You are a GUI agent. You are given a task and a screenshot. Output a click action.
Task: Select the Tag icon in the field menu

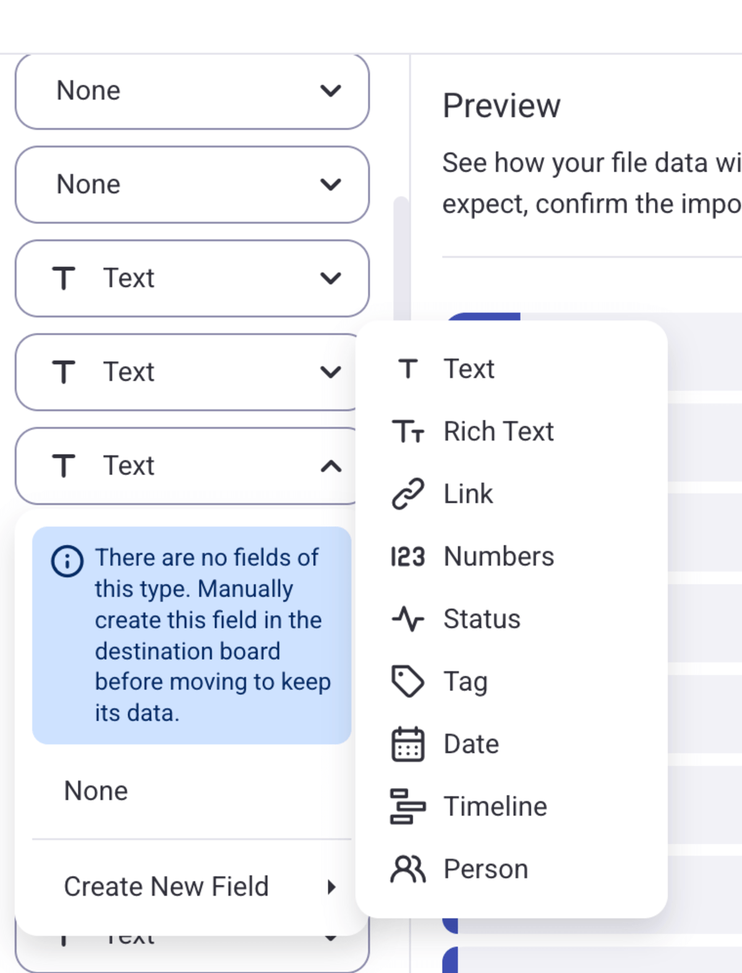[408, 681]
